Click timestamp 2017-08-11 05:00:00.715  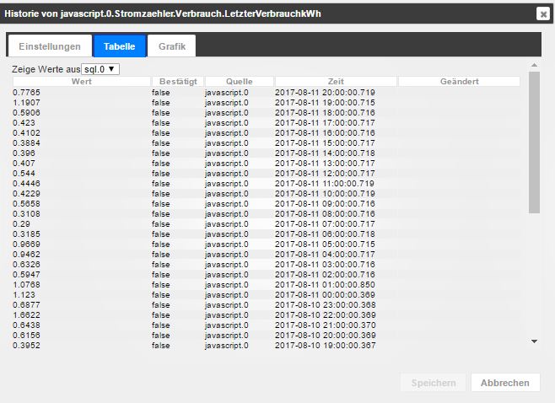(325, 244)
